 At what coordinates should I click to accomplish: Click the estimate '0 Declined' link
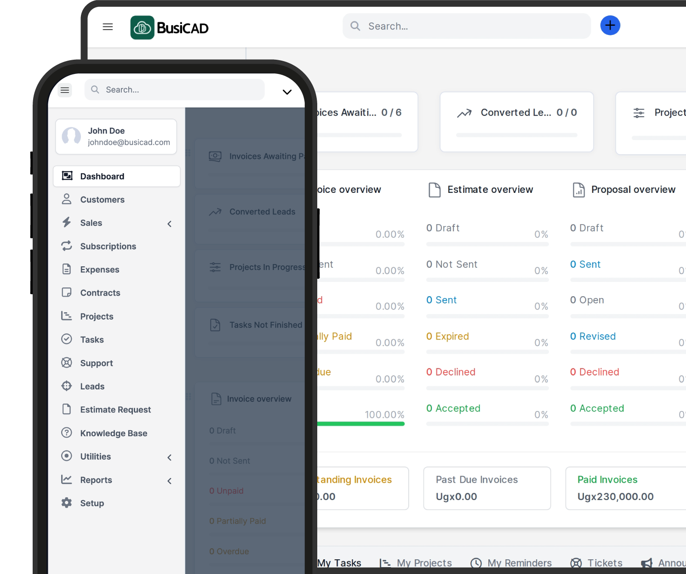(451, 372)
